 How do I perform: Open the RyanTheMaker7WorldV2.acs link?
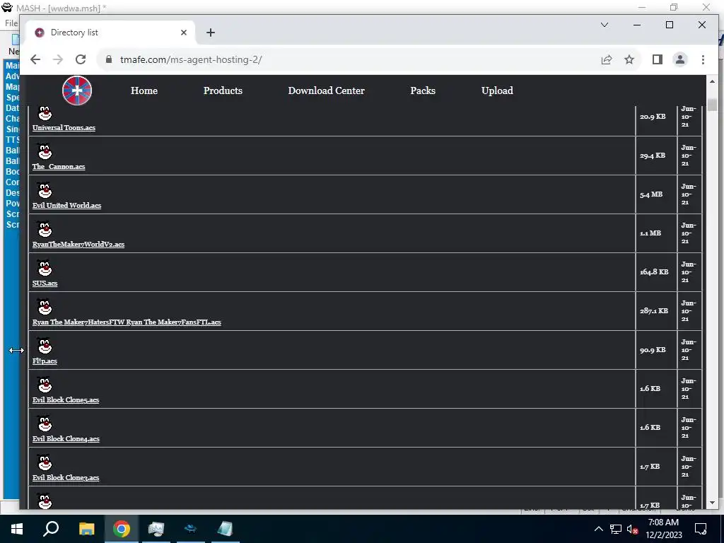tap(78, 244)
